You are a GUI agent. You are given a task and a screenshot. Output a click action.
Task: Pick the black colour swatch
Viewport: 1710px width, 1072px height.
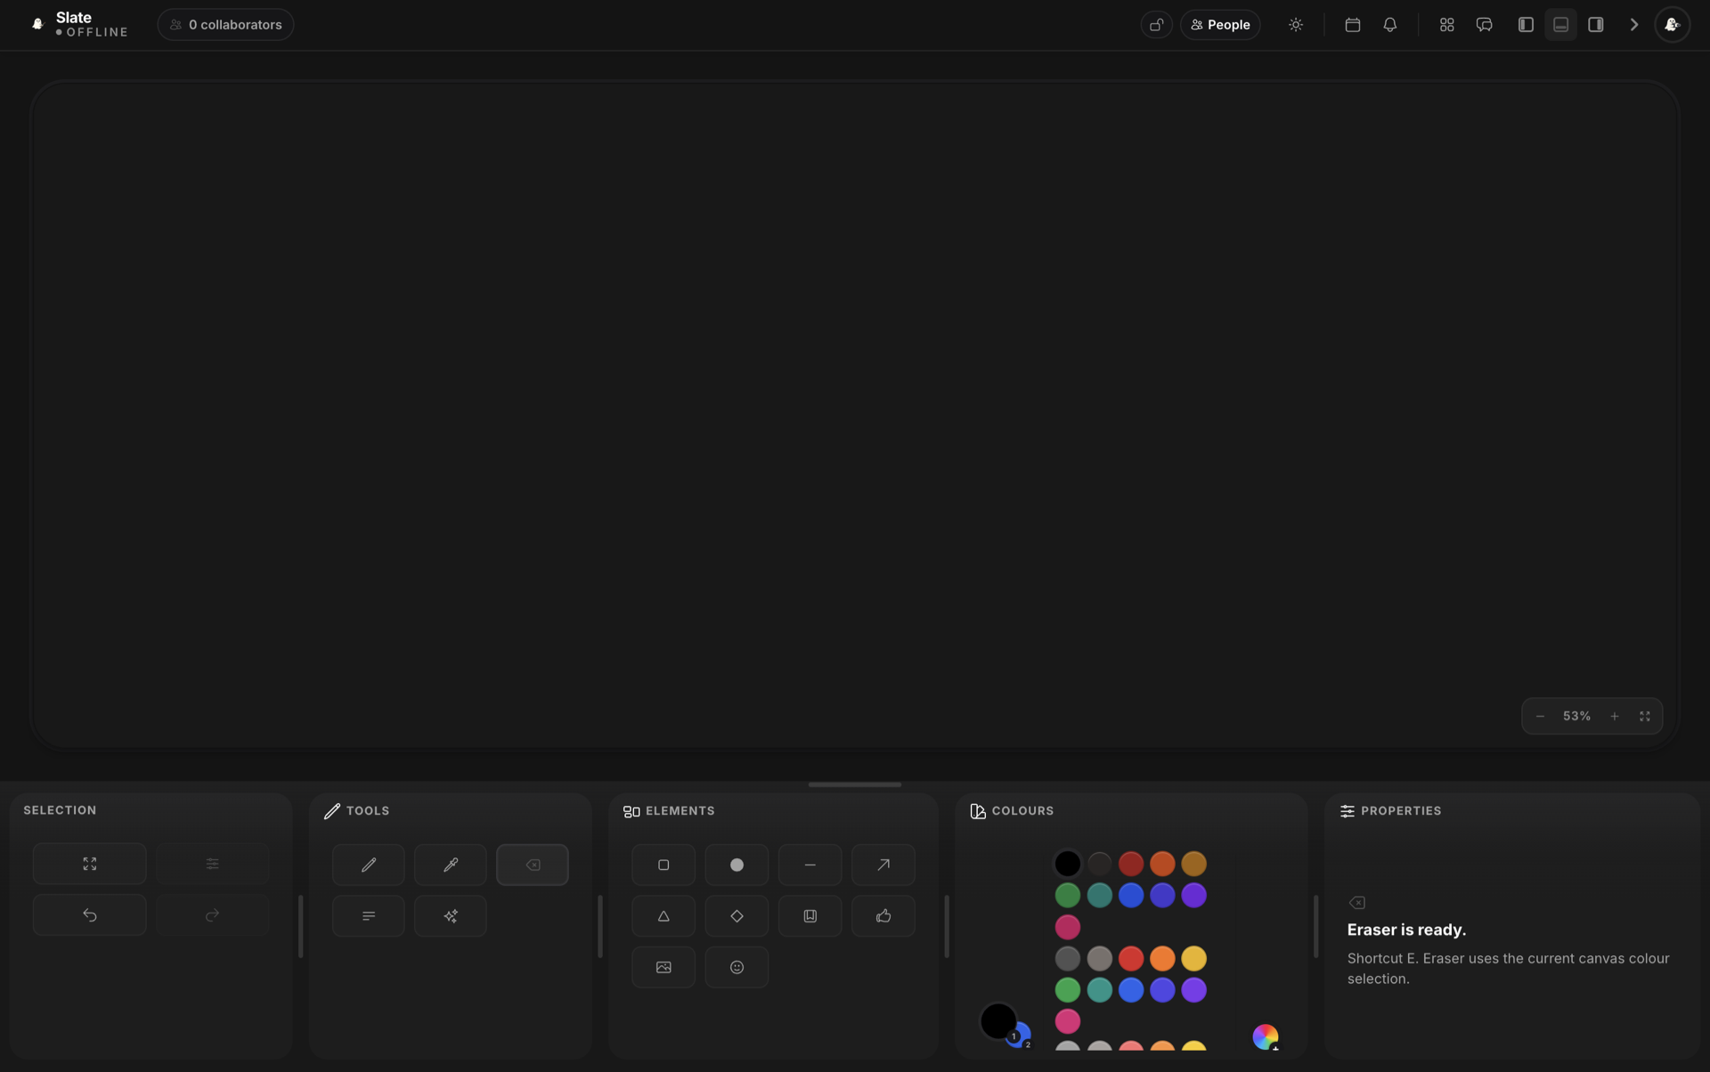1067,864
